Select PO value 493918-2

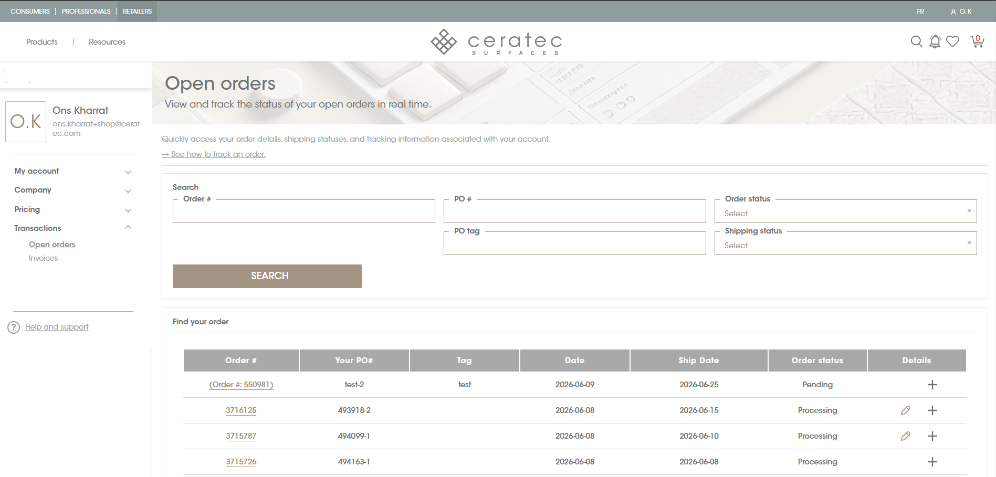click(354, 410)
